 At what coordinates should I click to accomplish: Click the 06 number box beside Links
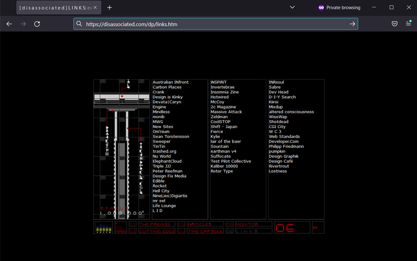pyautogui.click(x=229, y=231)
